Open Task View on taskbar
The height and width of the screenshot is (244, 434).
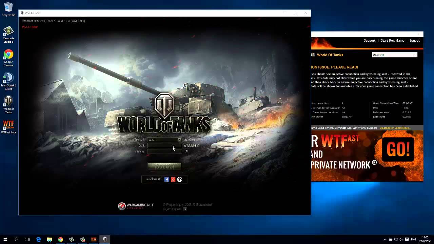27,239
